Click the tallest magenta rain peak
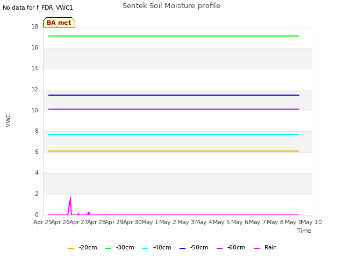The width and height of the screenshot is (344, 258). [70, 198]
